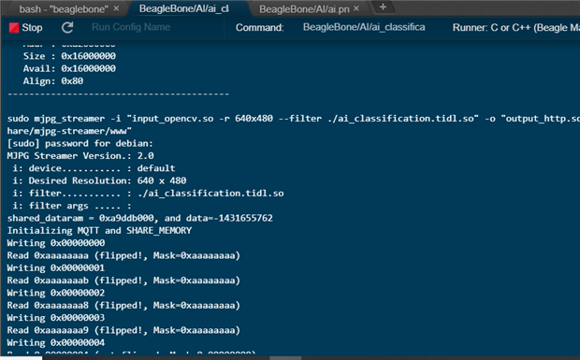Click the "Size : 0x16000000" line

[x=69, y=56]
